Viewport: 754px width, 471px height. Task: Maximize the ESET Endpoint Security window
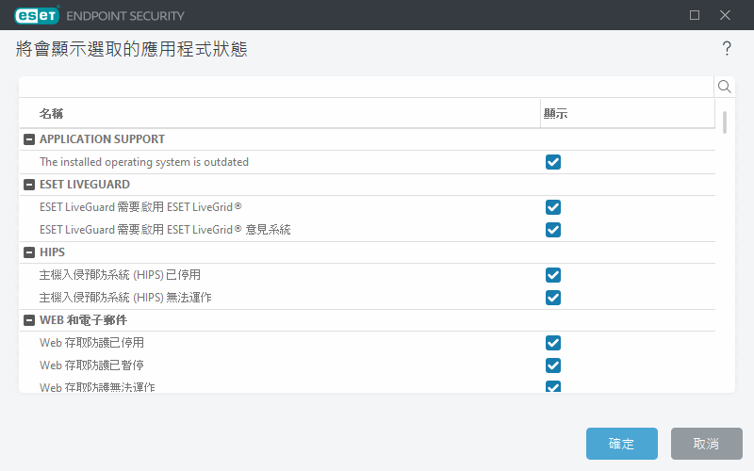tap(695, 15)
